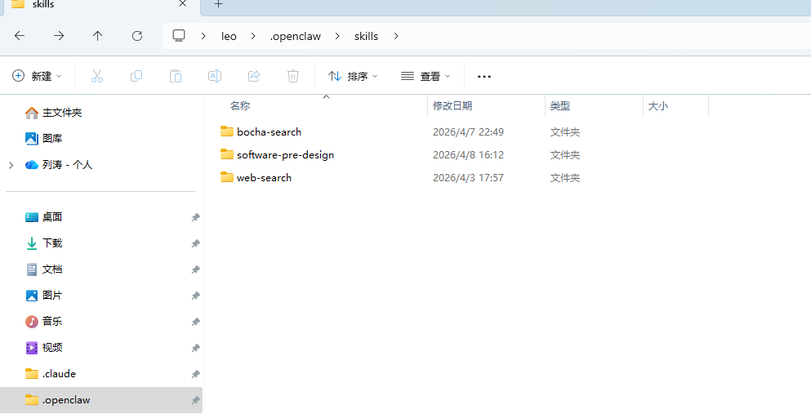Open the 查看 view menu
The height and width of the screenshot is (414, 811).
click(426, 76)
